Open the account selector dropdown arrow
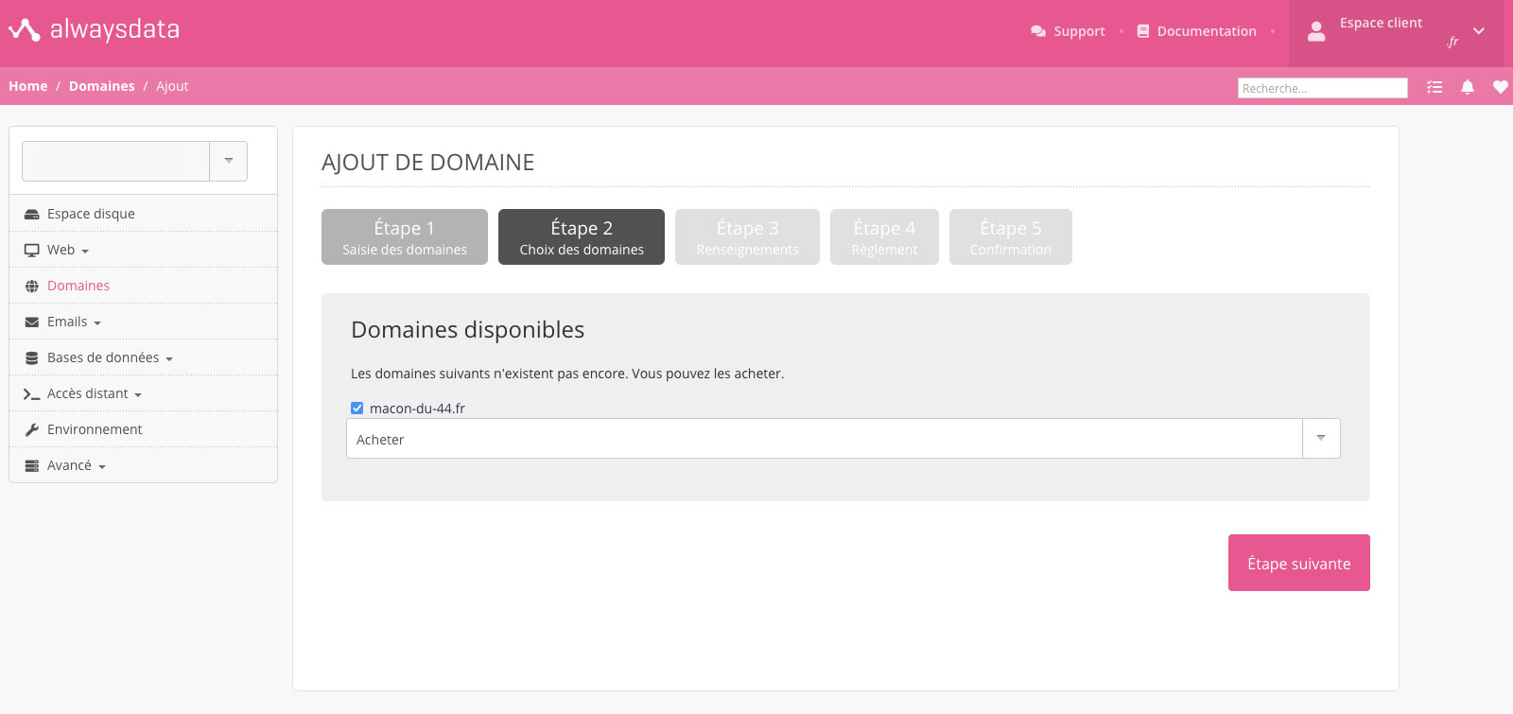1513x714 pixels. point(229,161)
